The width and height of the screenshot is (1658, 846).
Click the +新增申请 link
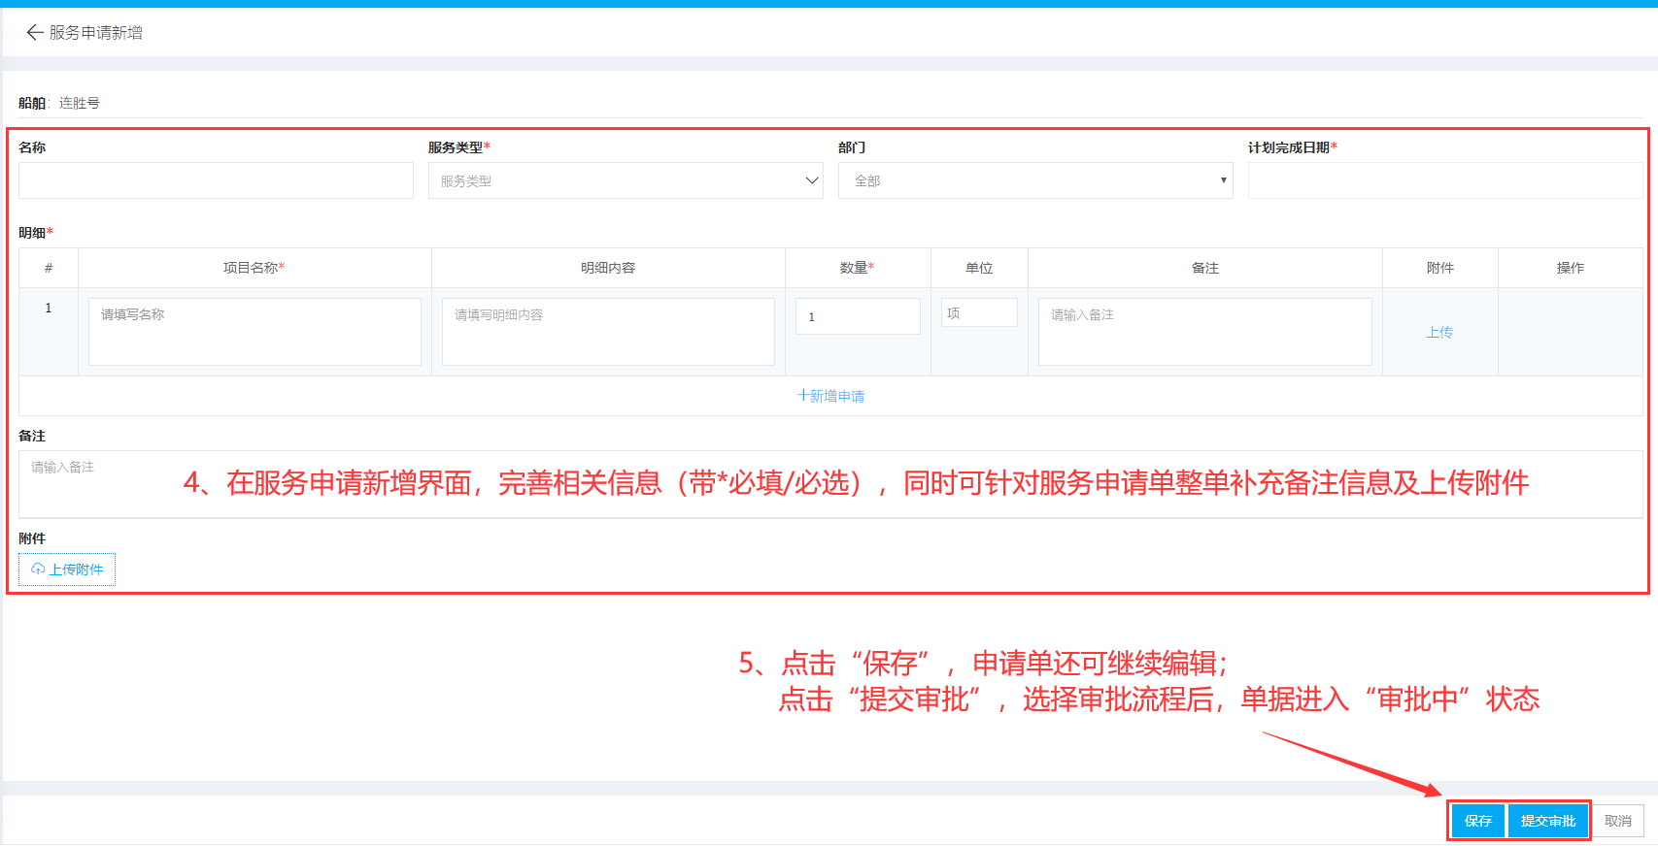pyautogui.click(x=830, y=396)
